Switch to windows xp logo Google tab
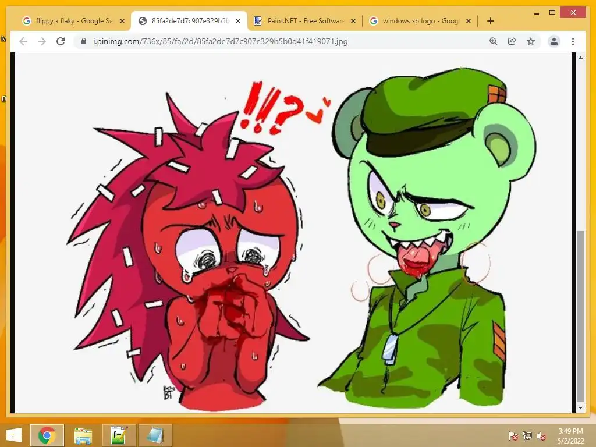This screenshot has width=596, height=447. click(x=420, y=21)
